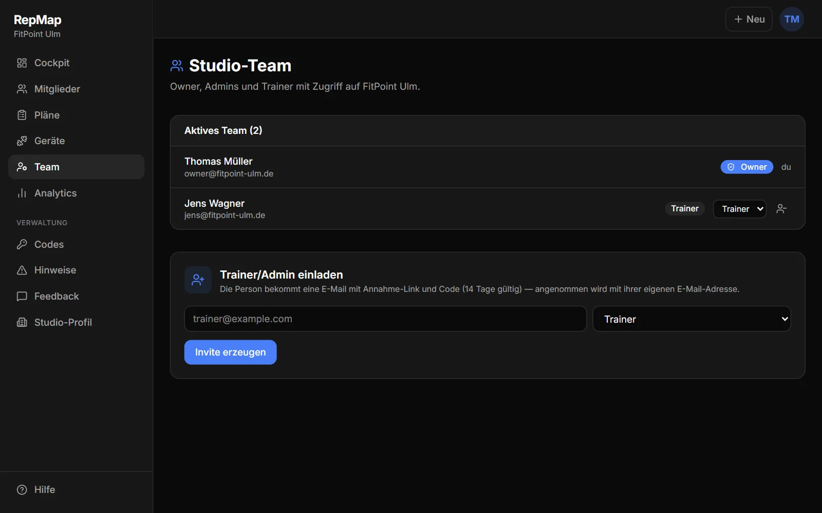
Task: Click Jens Wagner's Trainer role badge
Action: coord(684,209)
